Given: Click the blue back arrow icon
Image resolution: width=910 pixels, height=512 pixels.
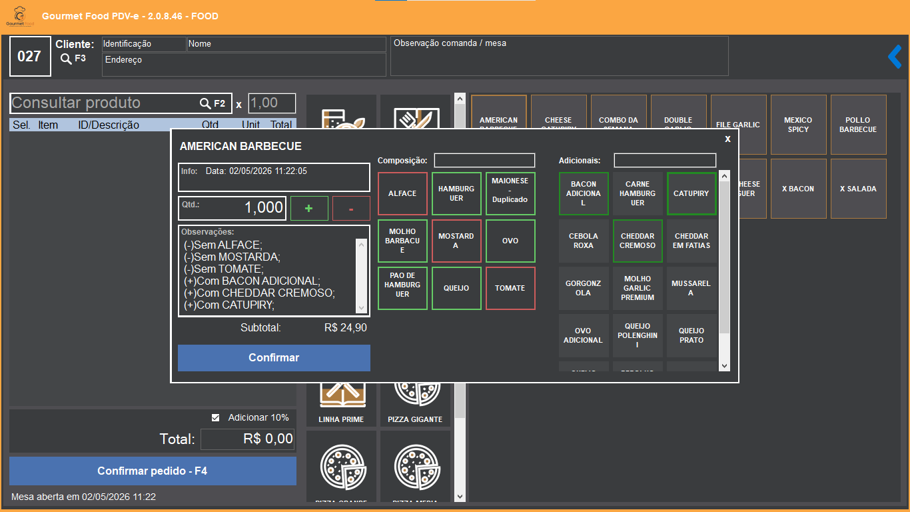Looking at the screenshot, I should 895,57.
